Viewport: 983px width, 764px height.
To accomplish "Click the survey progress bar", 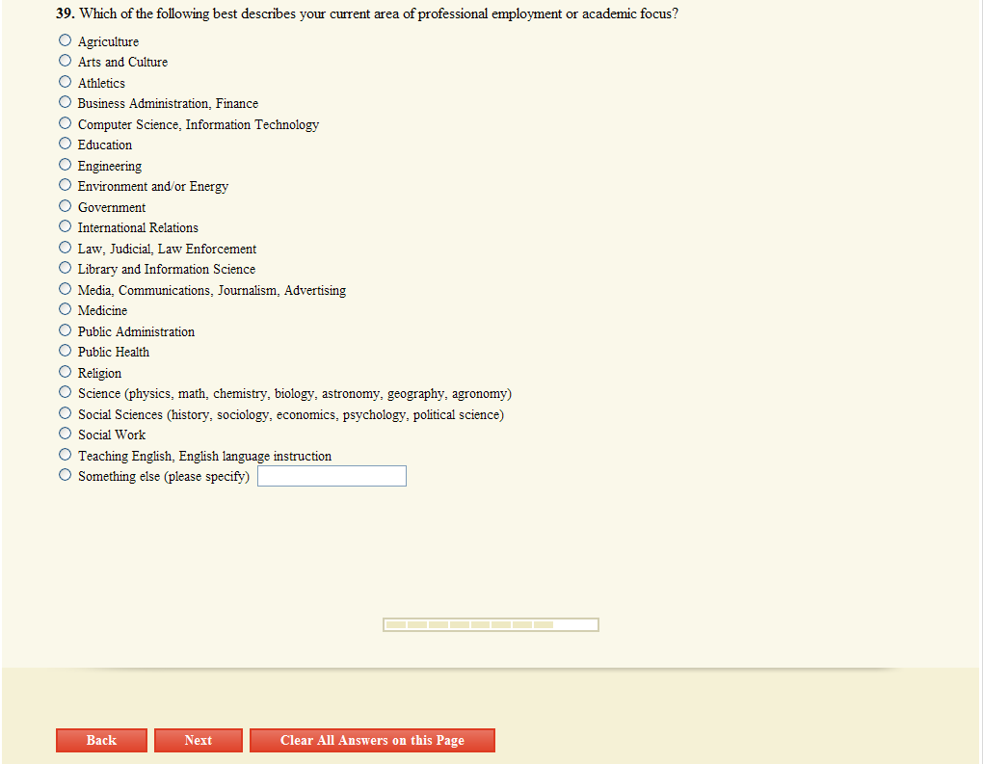I will point(491,625).
